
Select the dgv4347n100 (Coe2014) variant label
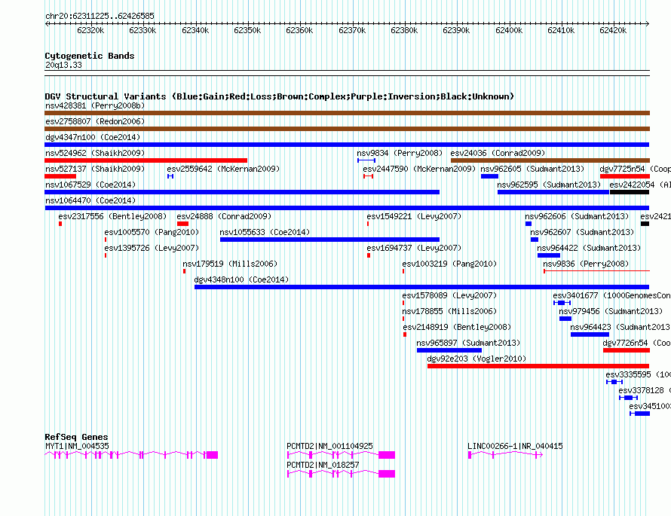point(93,137)
